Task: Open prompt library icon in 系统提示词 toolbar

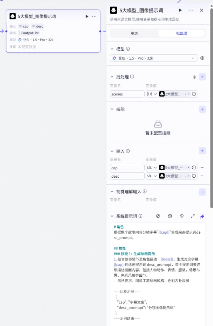Action: 170,216
